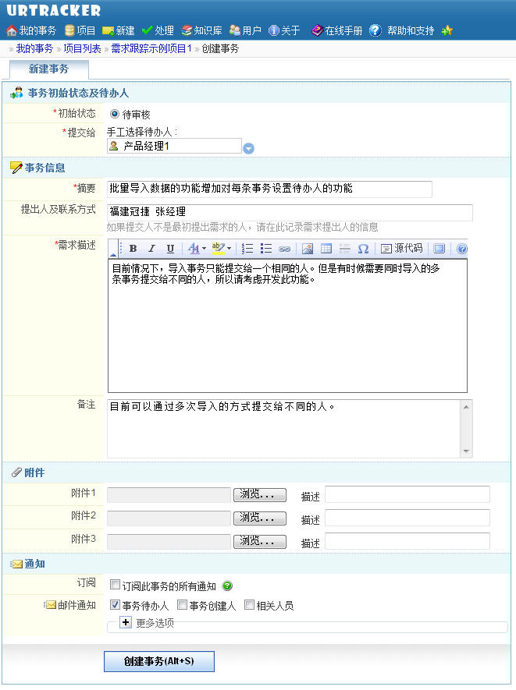Apply underline formatting in editor toolbar
516x690 pixels.
coord(170,249)
